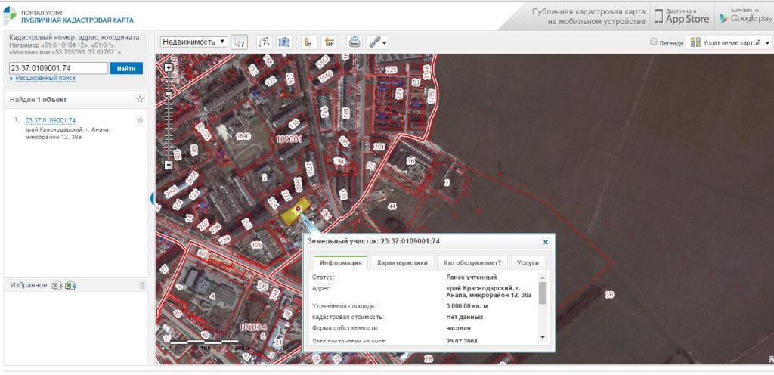Click the cadastral number search field

(58, 68)
